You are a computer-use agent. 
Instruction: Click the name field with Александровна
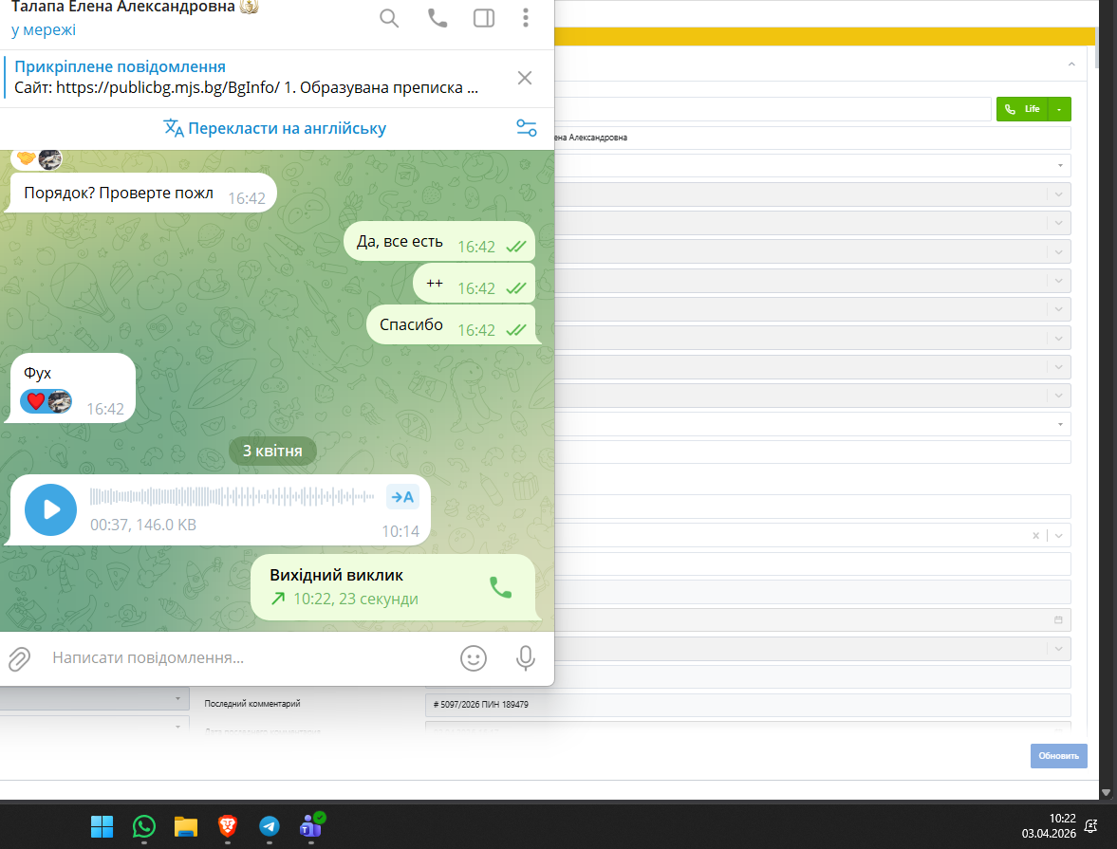812,138
